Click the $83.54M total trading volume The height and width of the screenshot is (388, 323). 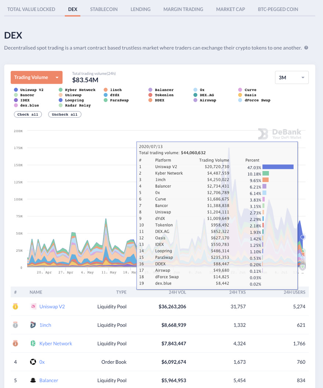tap(85, 80)
